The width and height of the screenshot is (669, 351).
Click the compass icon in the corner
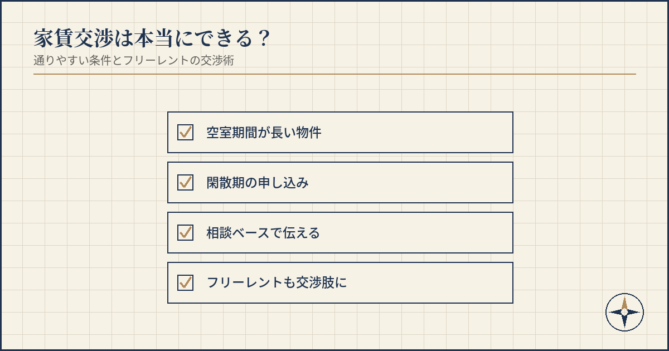(x=624, y=312)
